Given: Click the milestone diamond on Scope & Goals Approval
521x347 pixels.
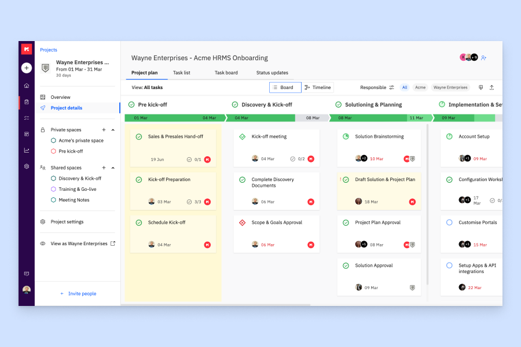Looking at the screenshot, I should pyautogui.click(x=242, y=223).
